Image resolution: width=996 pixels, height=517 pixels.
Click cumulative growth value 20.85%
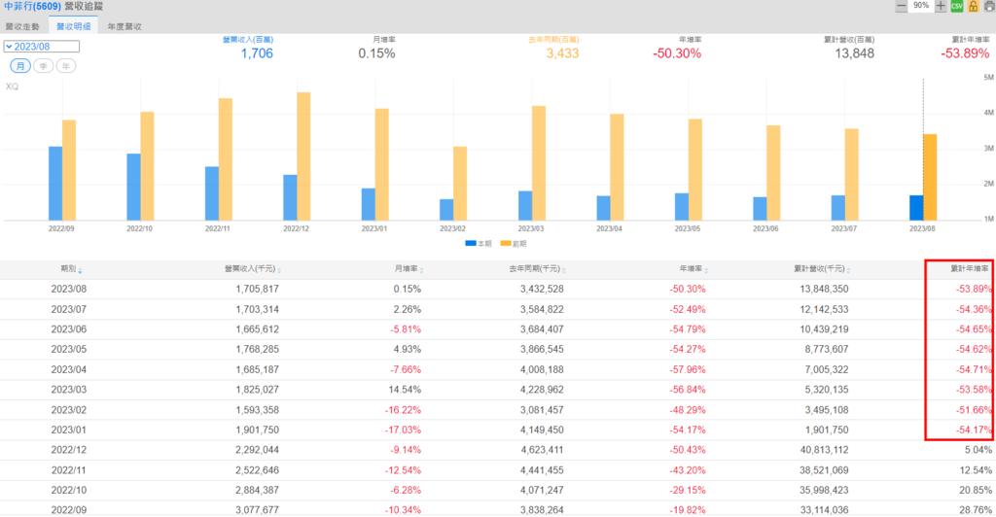click(975, 491)
